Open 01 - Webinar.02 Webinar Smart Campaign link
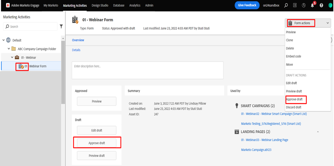This screenshot has height=166, width=334. tap(274, 114)
